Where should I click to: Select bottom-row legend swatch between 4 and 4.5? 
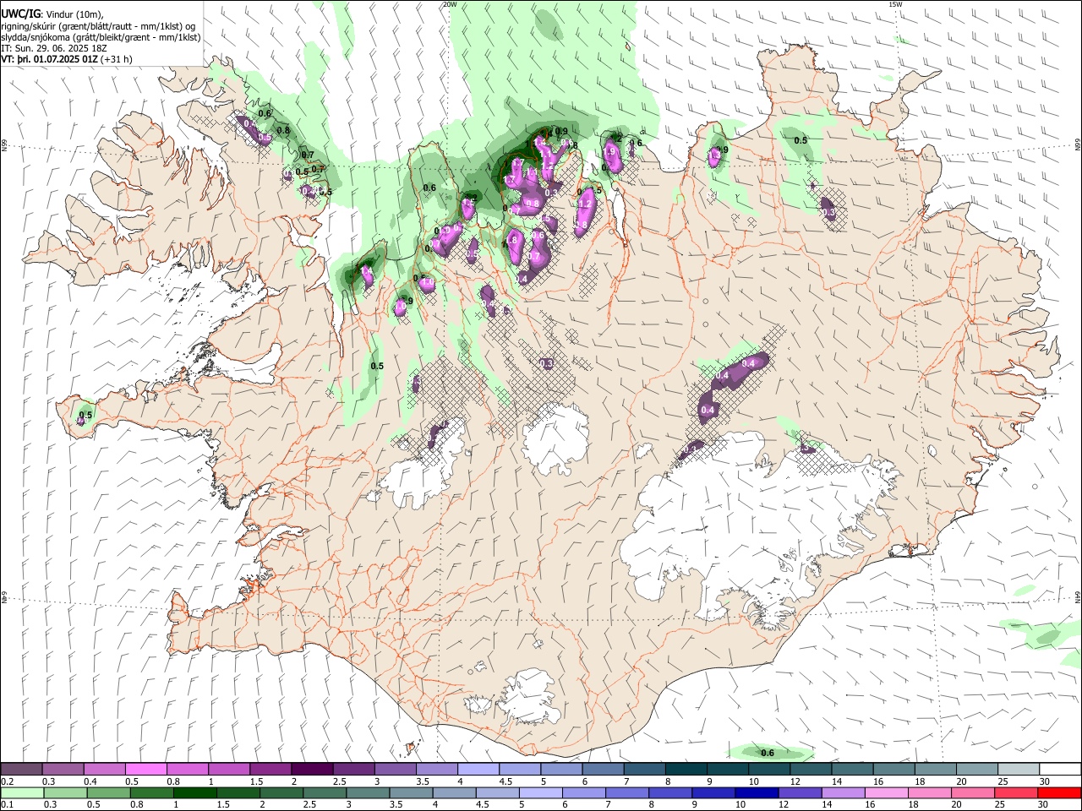click(455, 792)
